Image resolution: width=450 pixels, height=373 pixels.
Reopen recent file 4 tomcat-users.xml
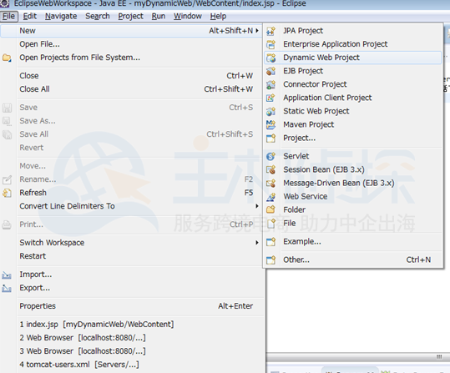(x=131, y=365)
